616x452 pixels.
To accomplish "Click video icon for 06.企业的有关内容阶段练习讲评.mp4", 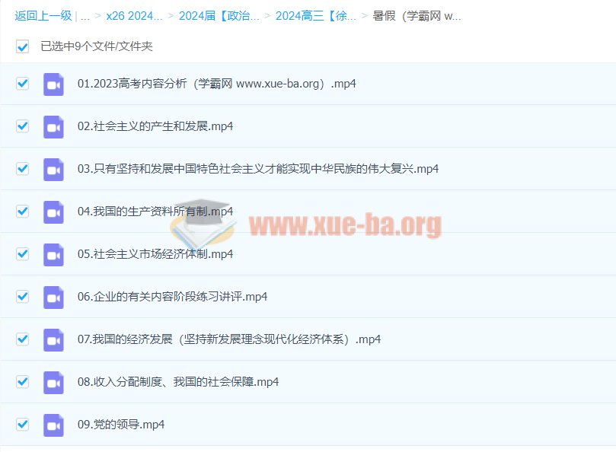I will click(x=53, y=297).
